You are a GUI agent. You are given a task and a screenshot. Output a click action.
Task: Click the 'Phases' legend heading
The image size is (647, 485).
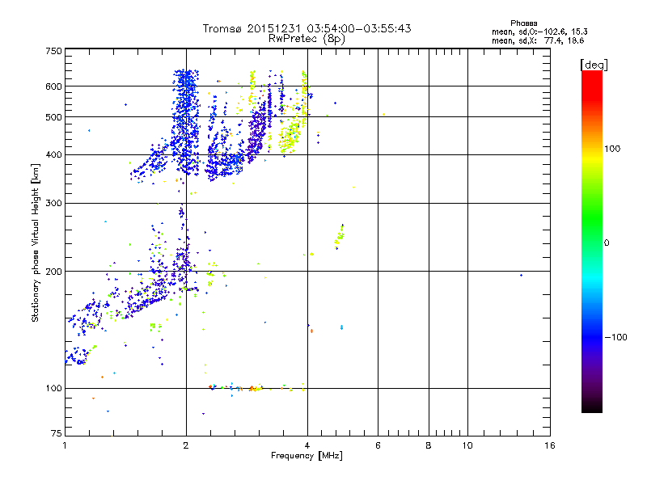(523, 23)
